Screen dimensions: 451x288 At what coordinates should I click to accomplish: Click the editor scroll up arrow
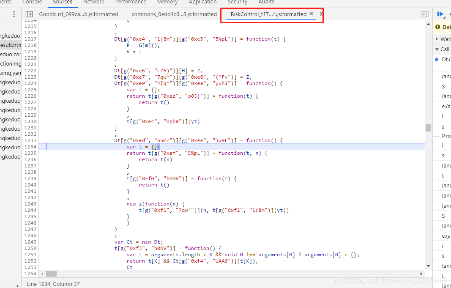[x=428, y=25]
